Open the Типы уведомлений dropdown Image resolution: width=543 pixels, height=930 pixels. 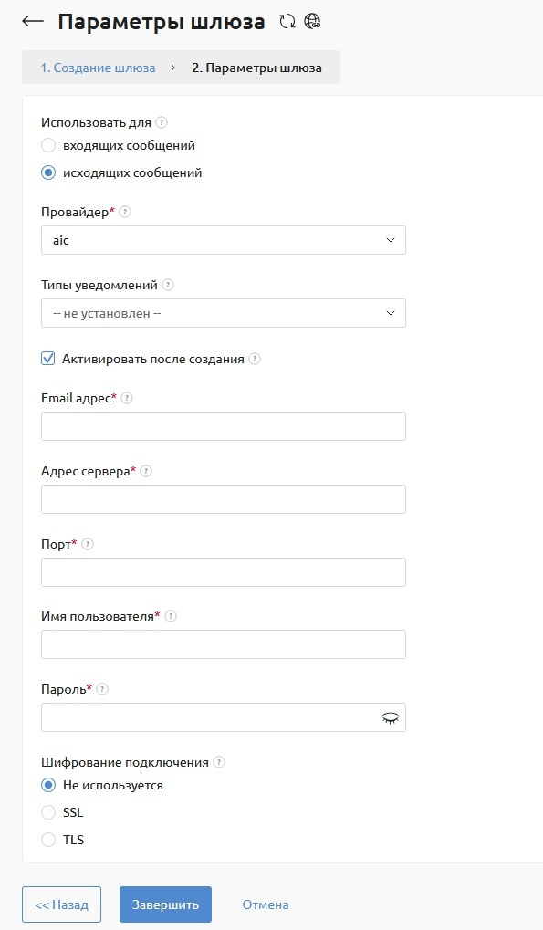point(224,313)
